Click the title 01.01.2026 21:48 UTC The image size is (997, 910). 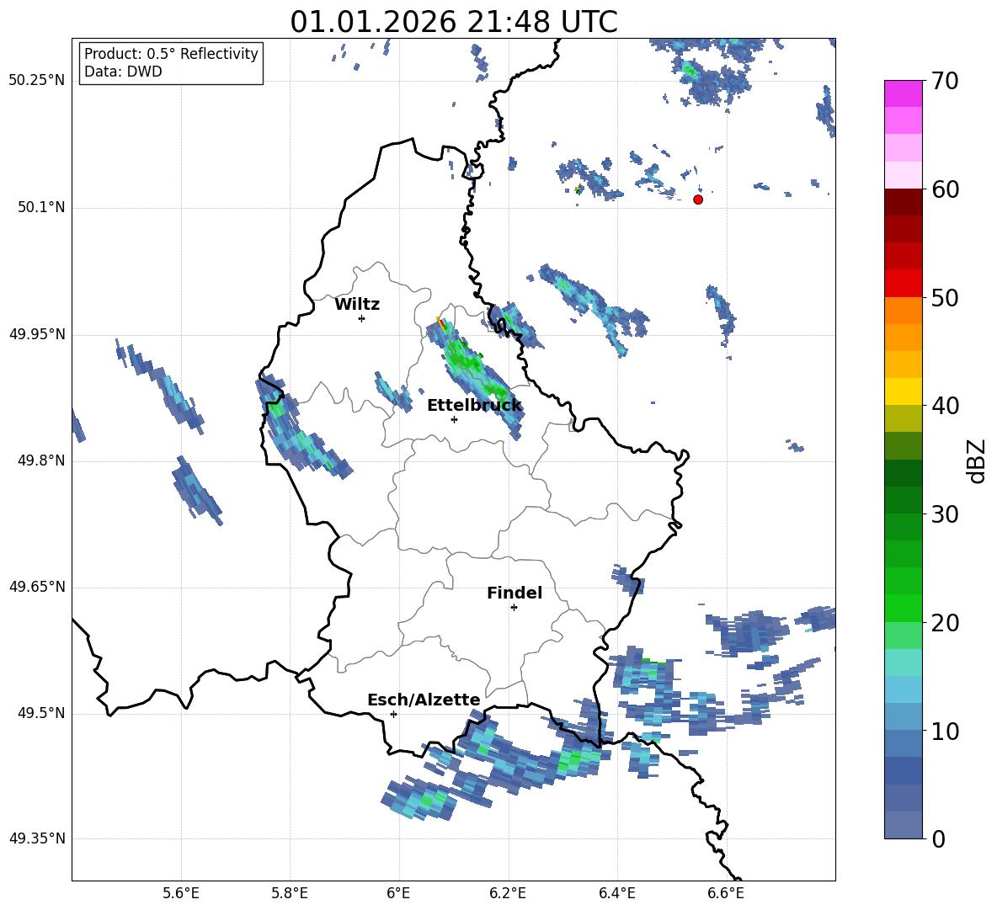point(454,22)
